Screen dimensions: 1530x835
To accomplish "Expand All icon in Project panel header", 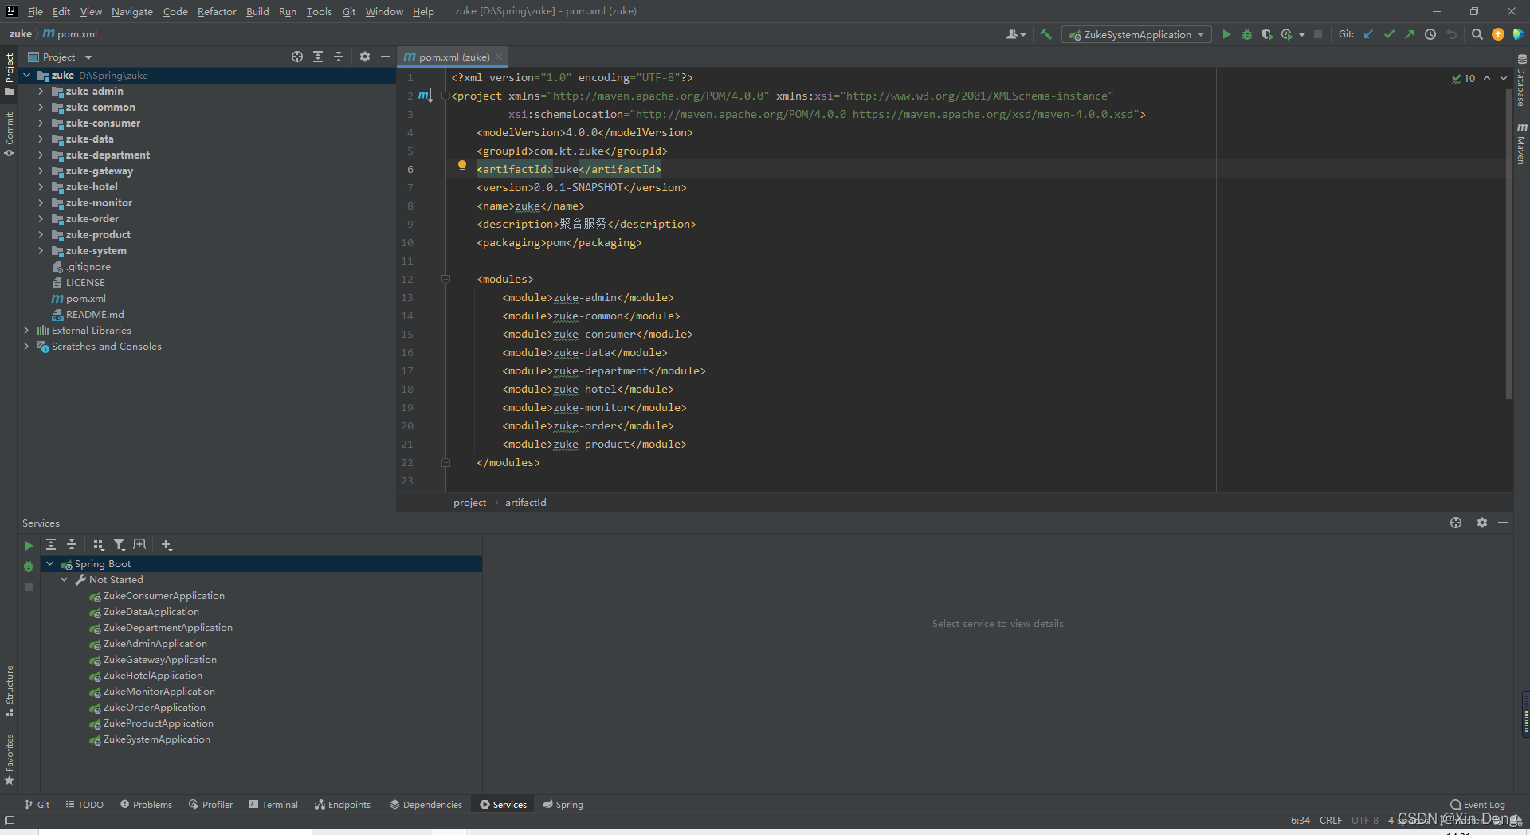I will point(318,57).
